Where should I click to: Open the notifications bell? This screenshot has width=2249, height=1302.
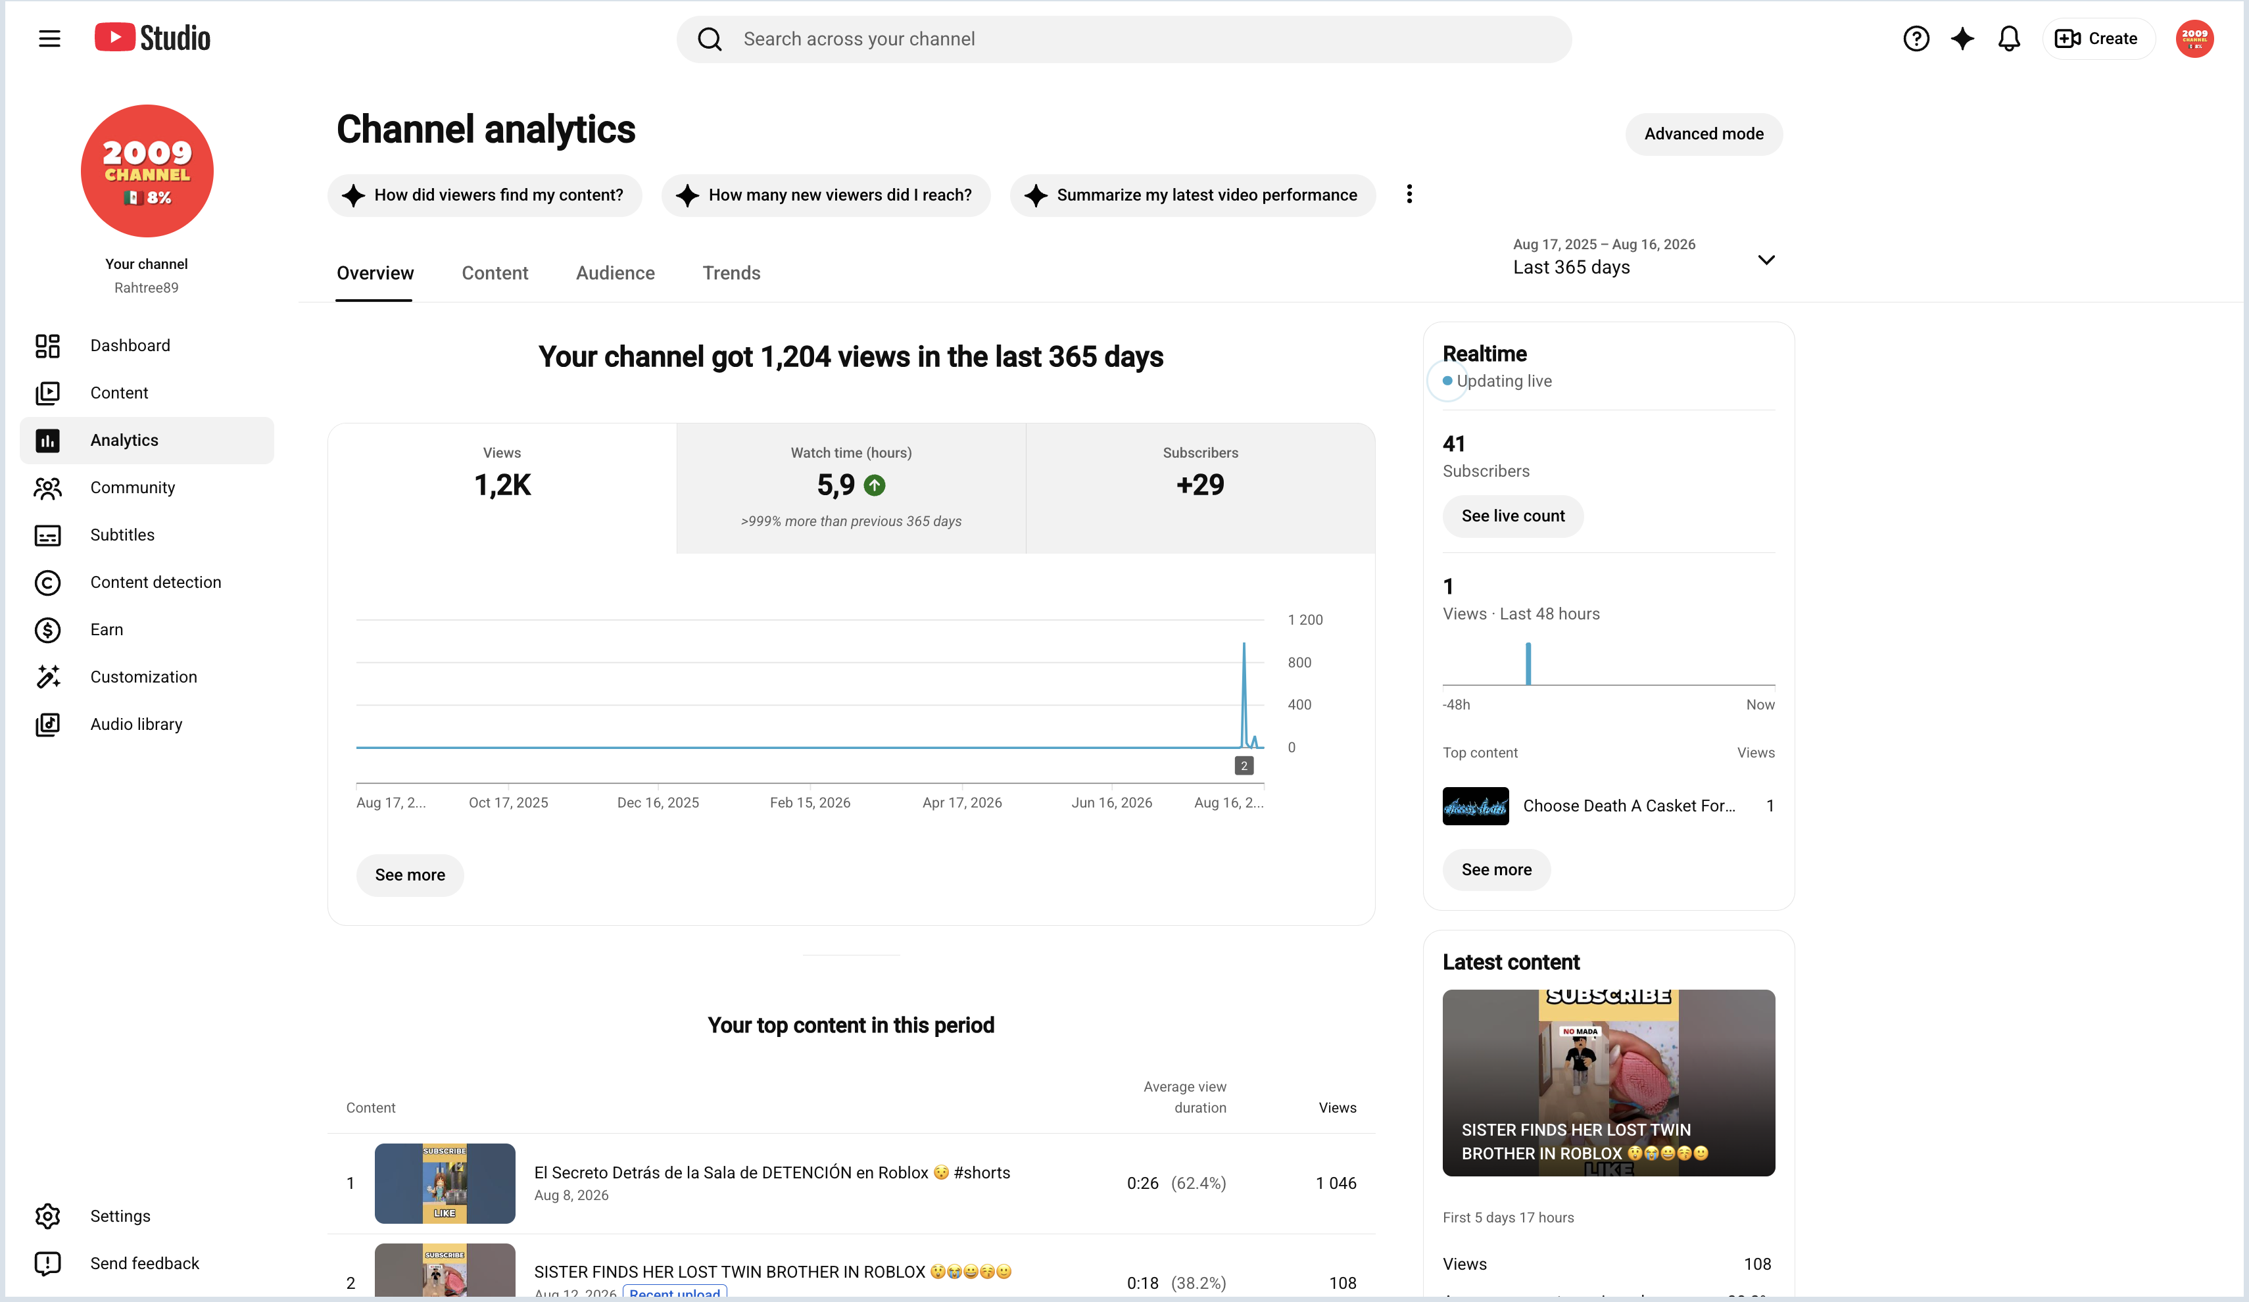(x=2008, y=38)
